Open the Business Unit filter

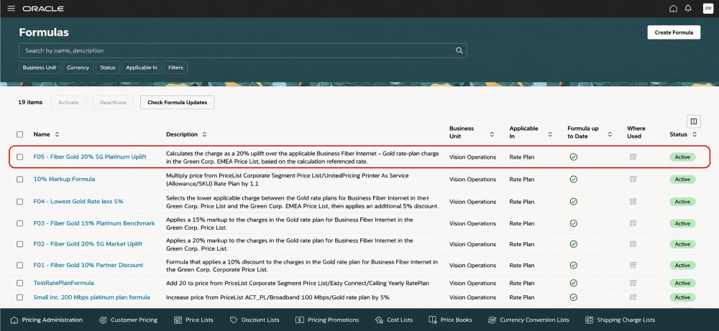40,67
